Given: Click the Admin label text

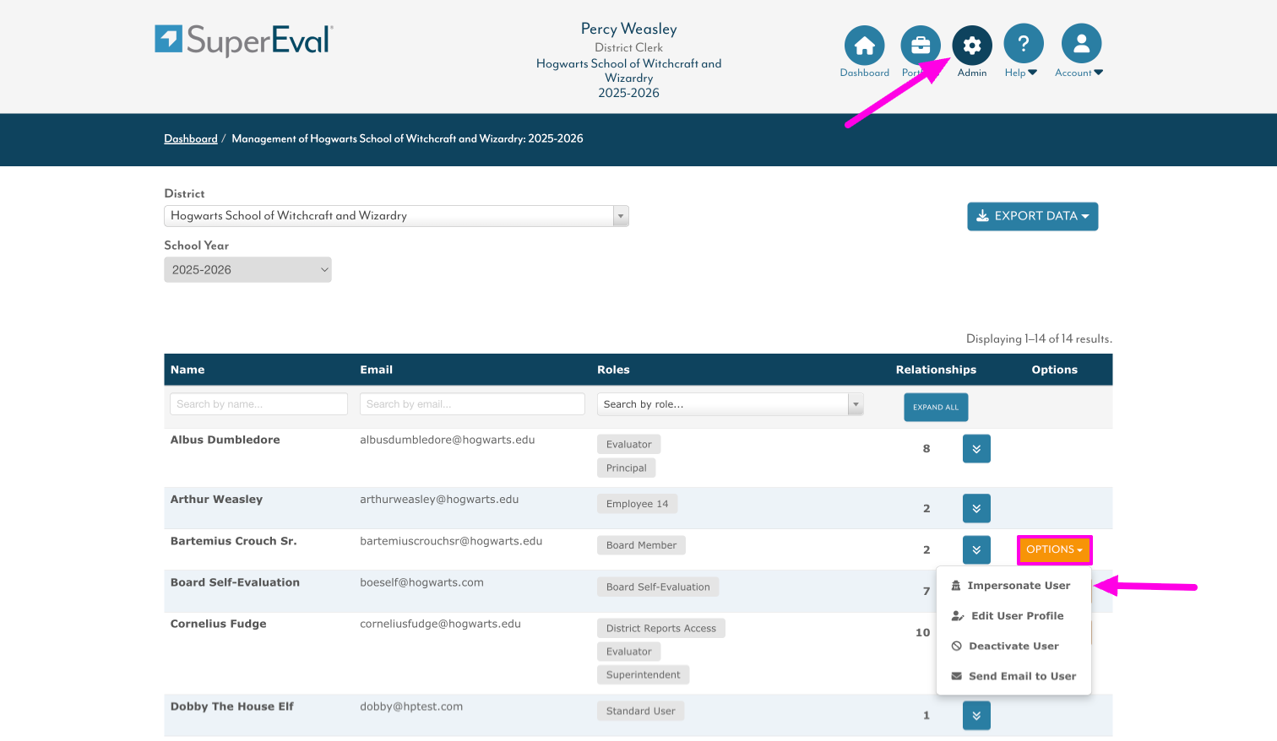Looking at the screenshot, I should (x=972, y=73).
